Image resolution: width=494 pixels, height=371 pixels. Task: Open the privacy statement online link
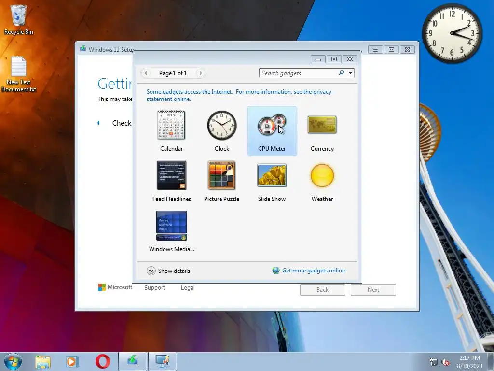(239, 95)
